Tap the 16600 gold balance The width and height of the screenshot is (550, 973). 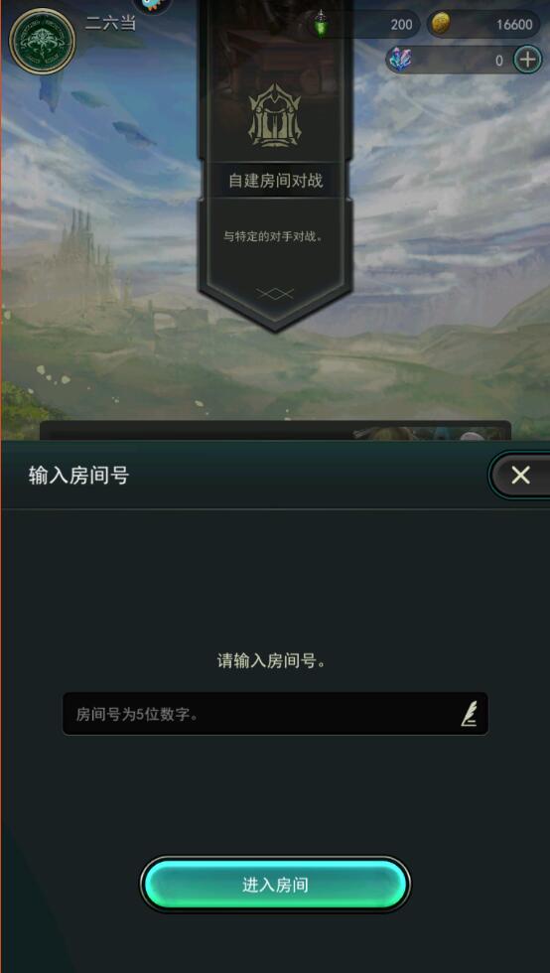tap(514, 25)
